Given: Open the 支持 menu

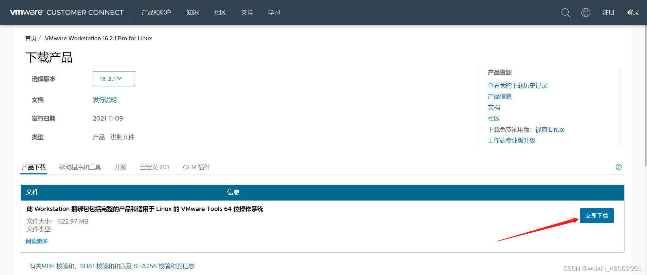Looking at the screenshot, I should (x=247, y=13).
